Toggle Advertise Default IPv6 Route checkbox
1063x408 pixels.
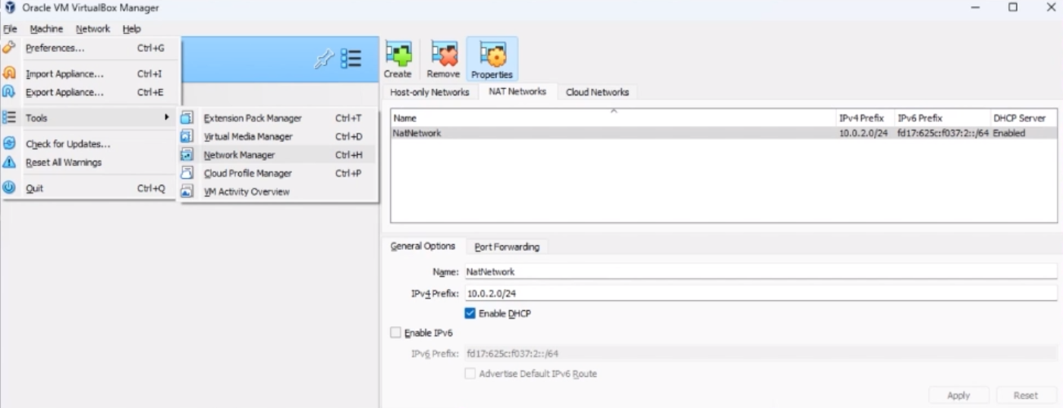pyautogui.click(x=469, y=373)
